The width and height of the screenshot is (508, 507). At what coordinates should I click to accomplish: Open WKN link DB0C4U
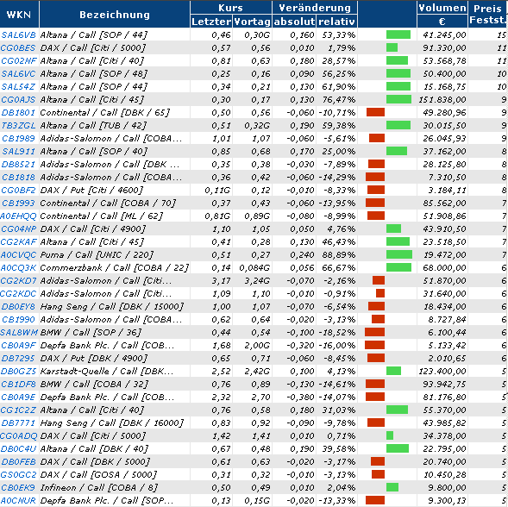(x=18, y=449)
